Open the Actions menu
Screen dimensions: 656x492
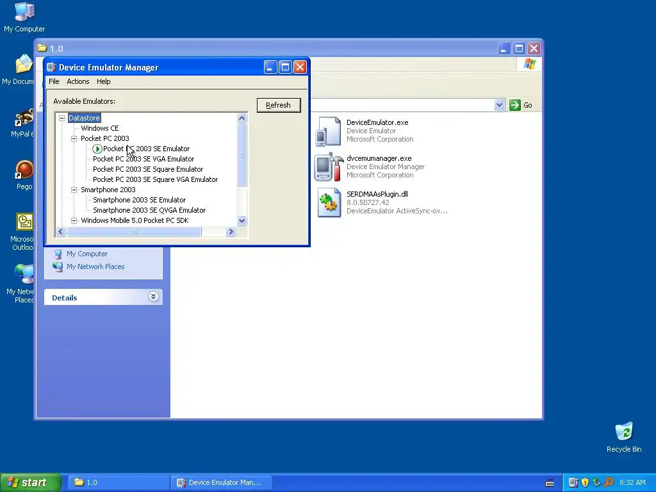(x=78, y=81)
